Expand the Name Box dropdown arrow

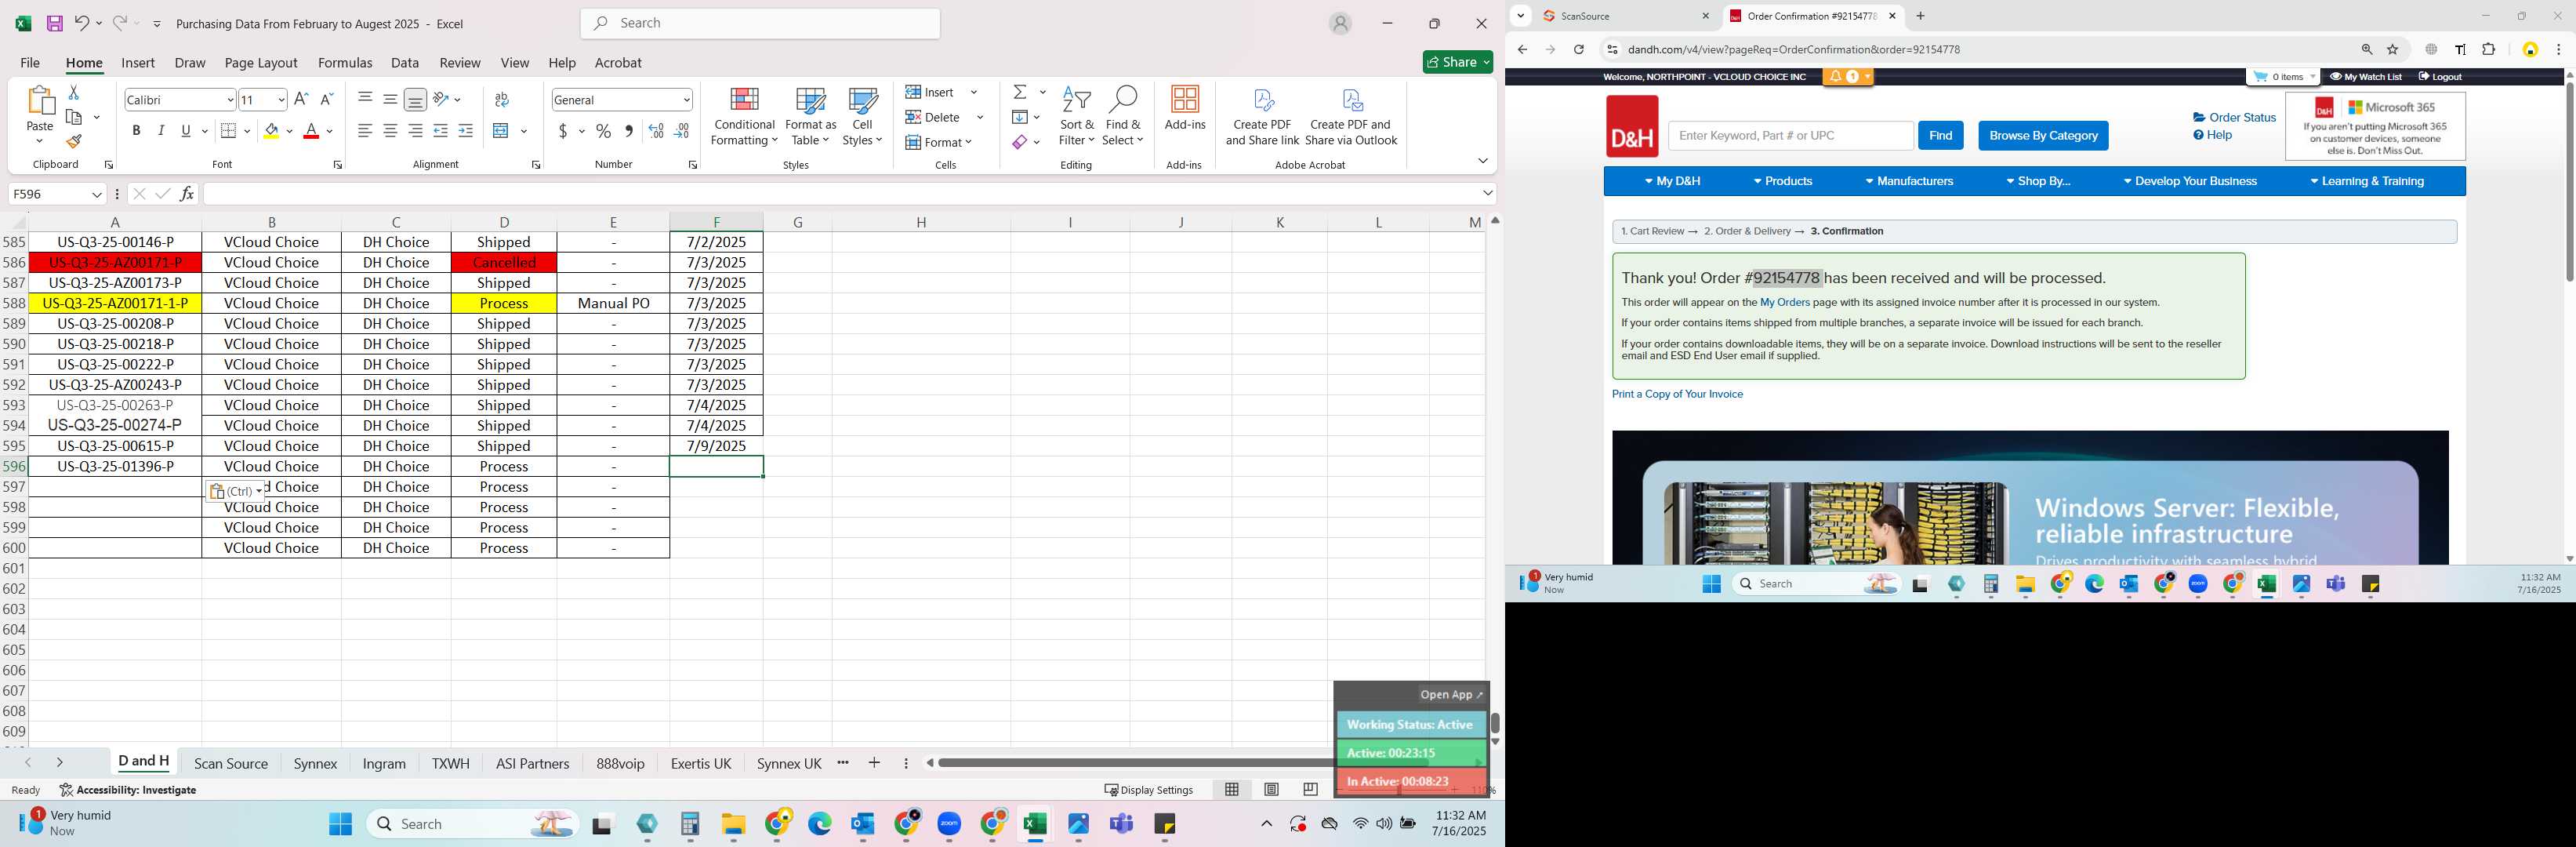(97, 194)
